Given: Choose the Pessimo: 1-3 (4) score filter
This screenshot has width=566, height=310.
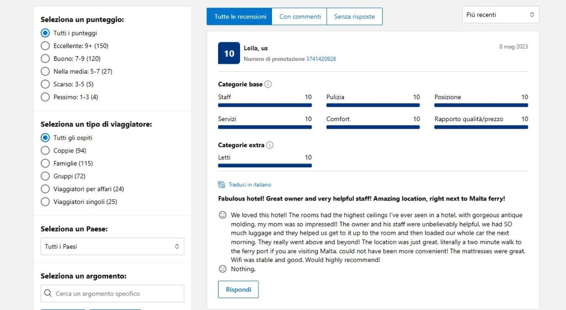Looking at the screenshot, I should coord(45,97).
